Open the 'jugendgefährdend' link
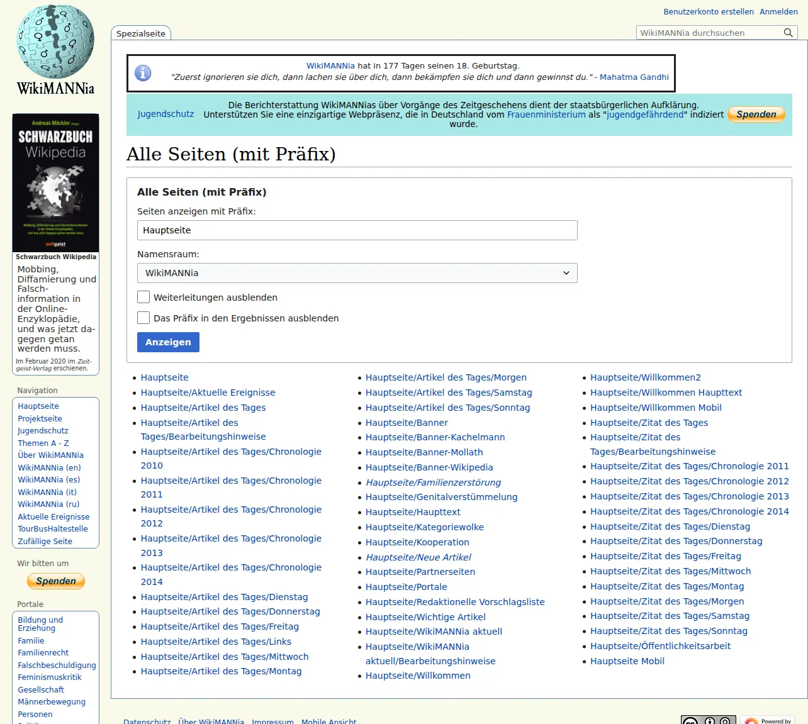Viewport: 808px width, 724px height. click(x=645, y=114)
